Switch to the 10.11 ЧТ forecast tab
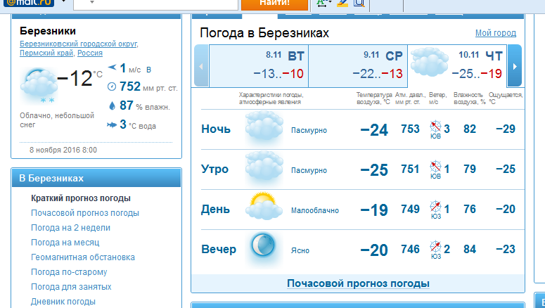Screen dimensions: 545x308 (x=457, y=65)
